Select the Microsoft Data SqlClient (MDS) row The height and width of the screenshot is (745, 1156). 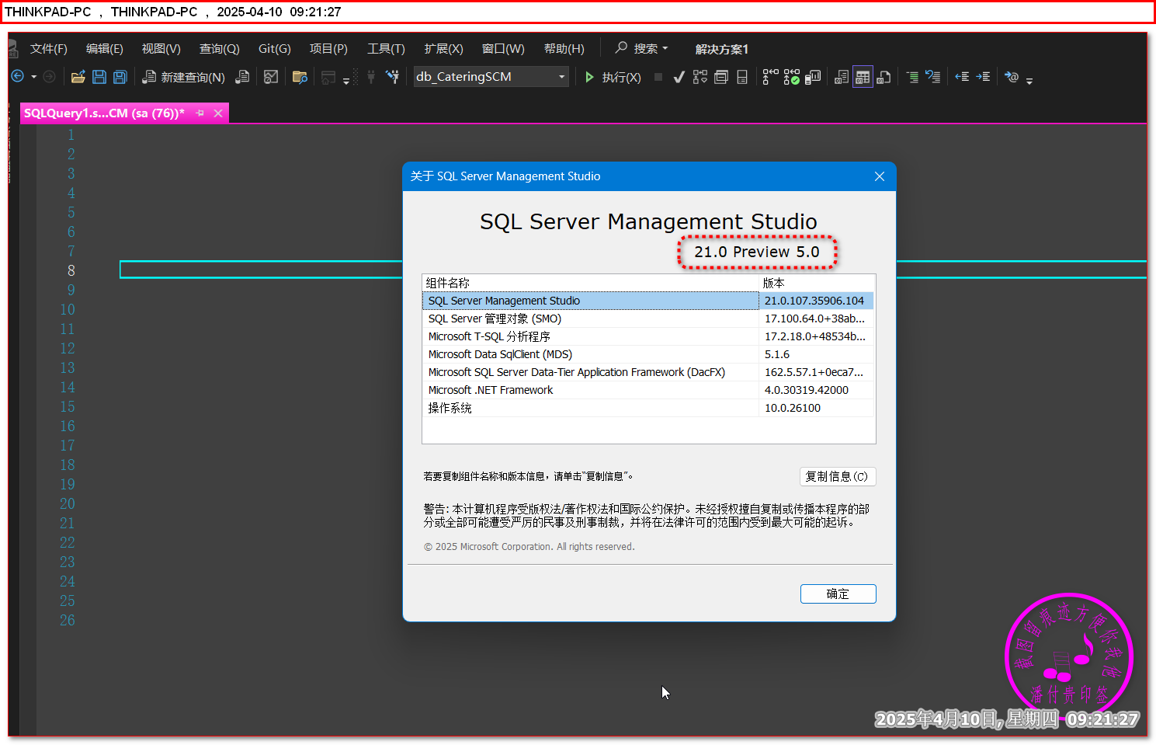648,354
